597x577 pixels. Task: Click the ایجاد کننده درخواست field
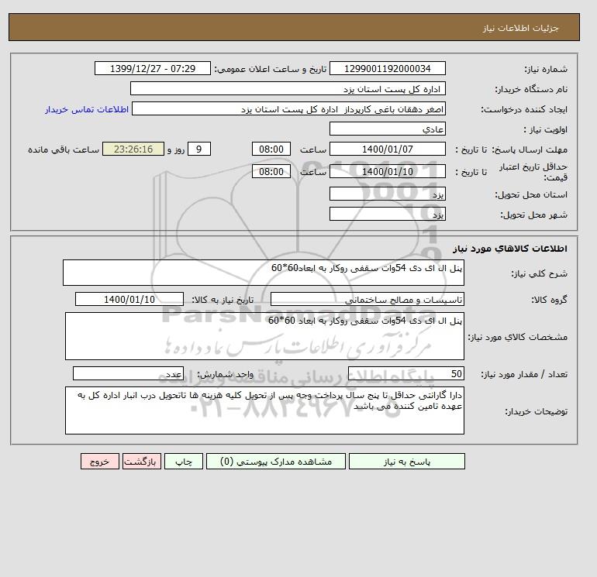288,108
